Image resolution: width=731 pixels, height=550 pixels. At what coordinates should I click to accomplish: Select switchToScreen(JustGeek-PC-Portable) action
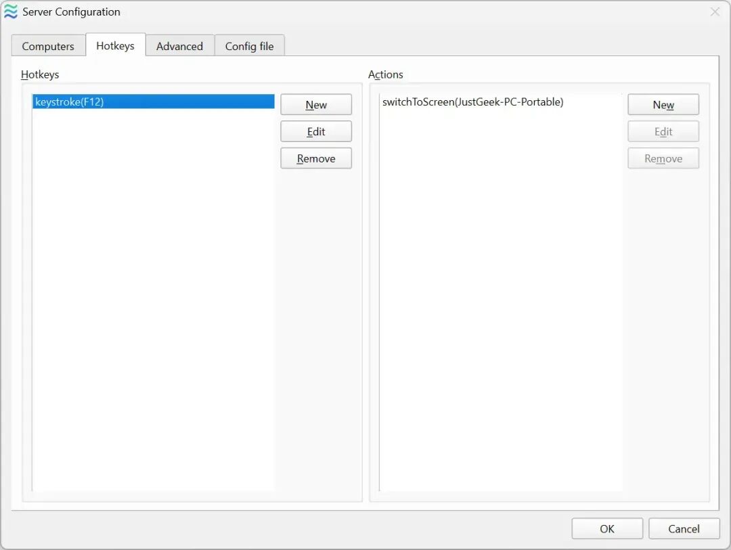tap(472, 102)
